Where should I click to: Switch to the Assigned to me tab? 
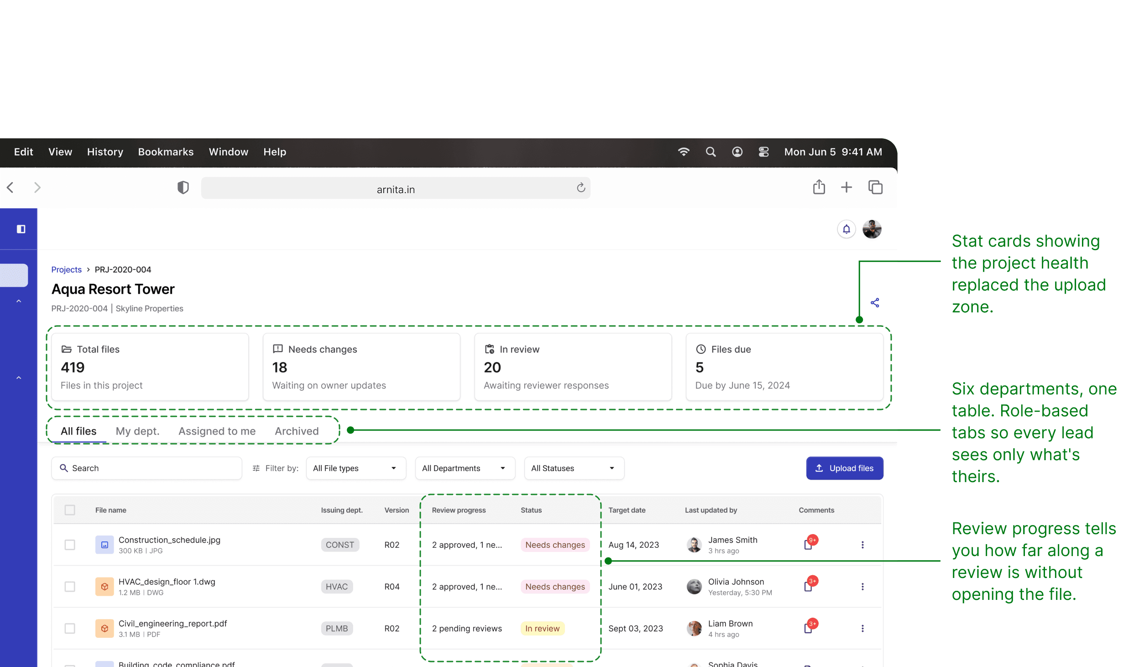(217, 431)
